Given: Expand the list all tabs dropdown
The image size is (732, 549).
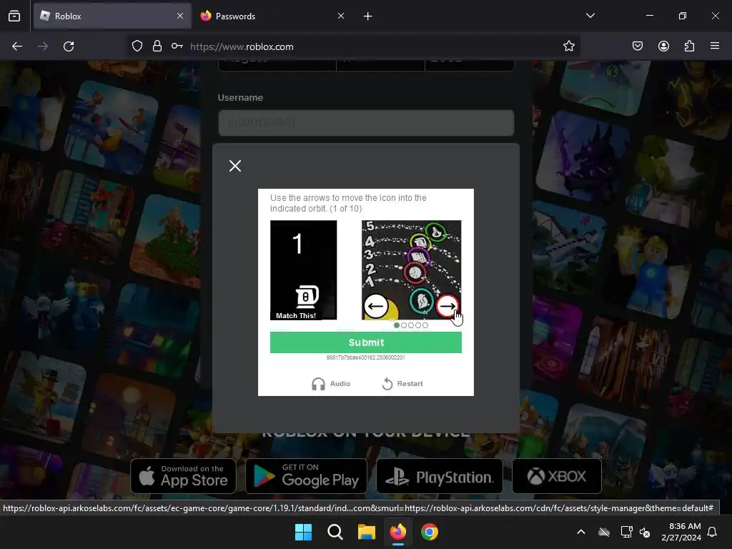Looking at the screenshot, I should 590,16.
